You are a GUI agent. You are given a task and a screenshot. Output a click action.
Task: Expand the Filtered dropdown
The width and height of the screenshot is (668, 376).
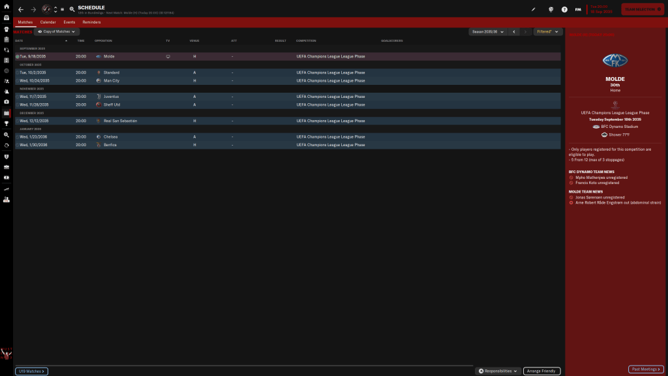[x=547, y=31]
